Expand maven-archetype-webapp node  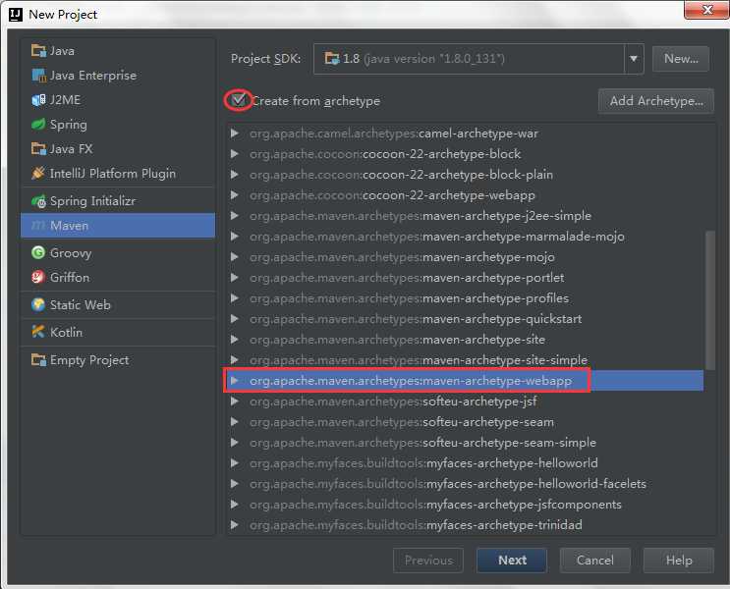pos(235,381)
